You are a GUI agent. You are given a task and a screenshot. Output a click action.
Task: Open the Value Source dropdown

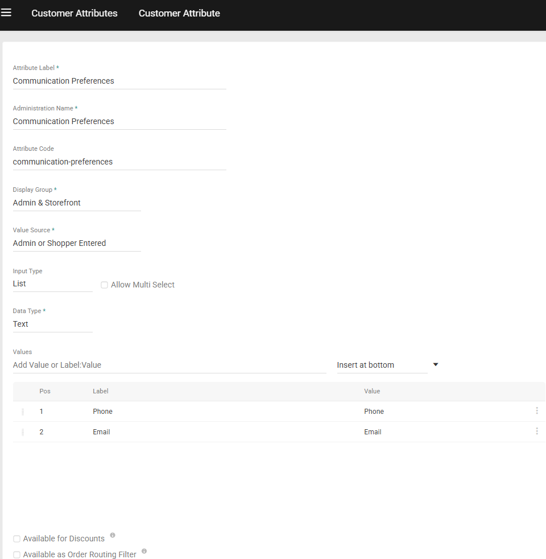(x=77, y=243)
